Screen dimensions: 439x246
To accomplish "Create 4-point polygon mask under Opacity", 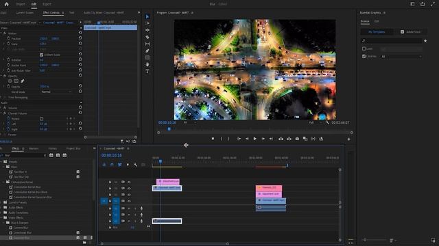I will click(16, 81).
